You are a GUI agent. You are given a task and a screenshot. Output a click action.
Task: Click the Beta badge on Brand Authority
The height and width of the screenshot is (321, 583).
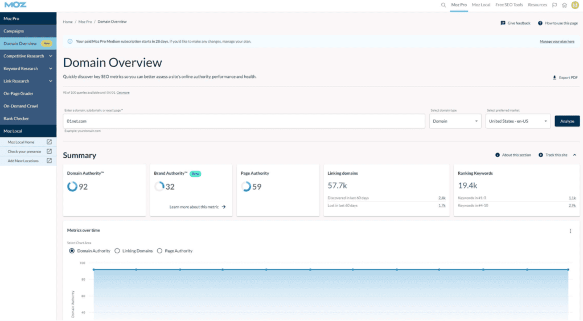(195, 174)
